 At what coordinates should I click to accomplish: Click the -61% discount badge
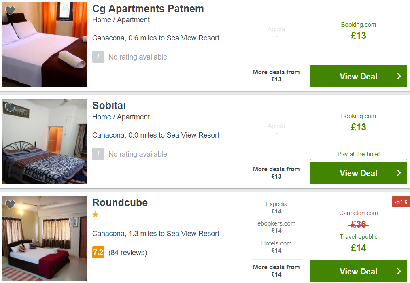coord(401,202)
